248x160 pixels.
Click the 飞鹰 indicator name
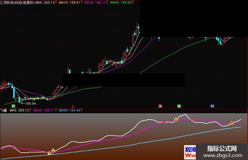pyautogui.click(x=3, y=110)
